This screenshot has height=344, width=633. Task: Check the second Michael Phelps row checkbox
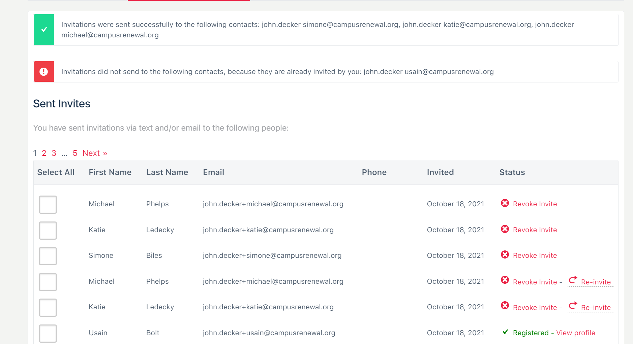tap(48, 282)
